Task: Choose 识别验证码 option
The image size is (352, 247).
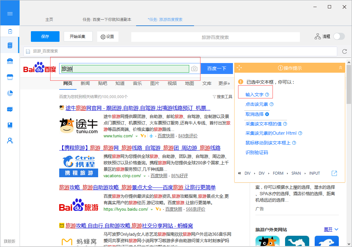Action: [256, 152]
